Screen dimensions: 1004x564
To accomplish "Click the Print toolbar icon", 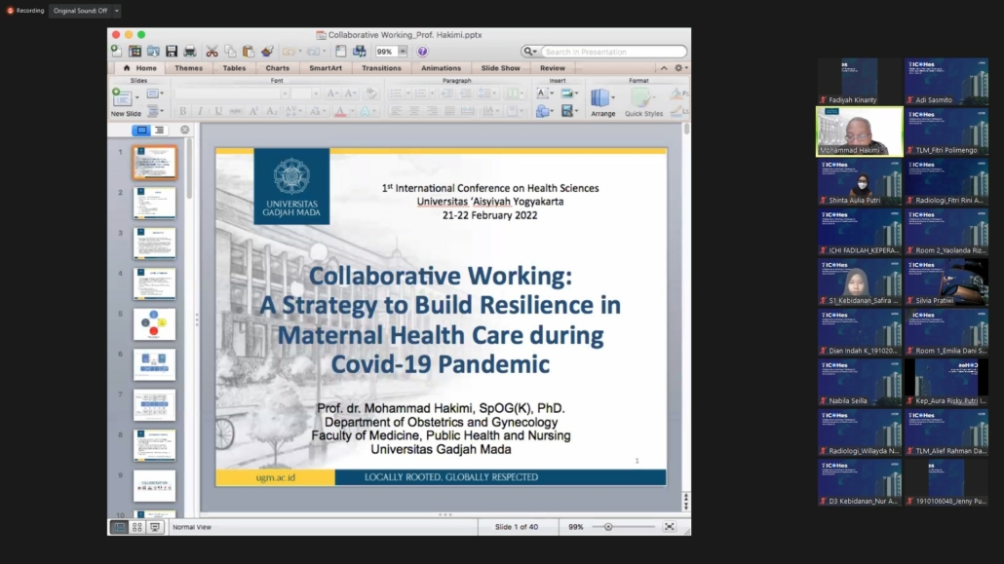I will pos(190,52).
